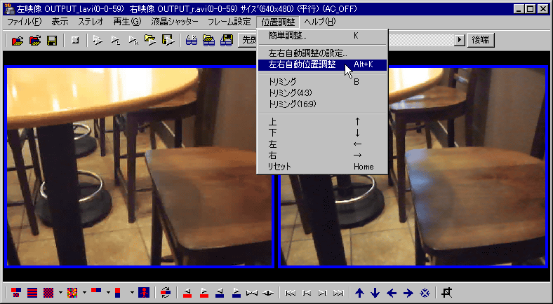Open the フレーム設定 menu

229,22
